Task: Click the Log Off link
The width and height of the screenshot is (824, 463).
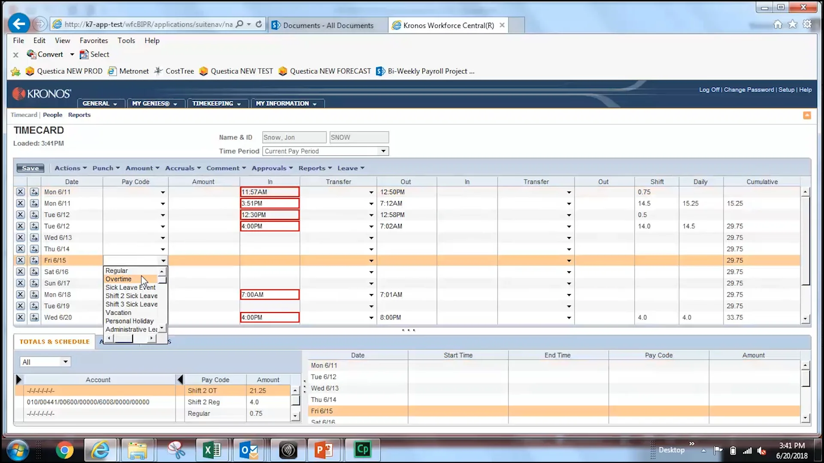Action: pos(709,90)
